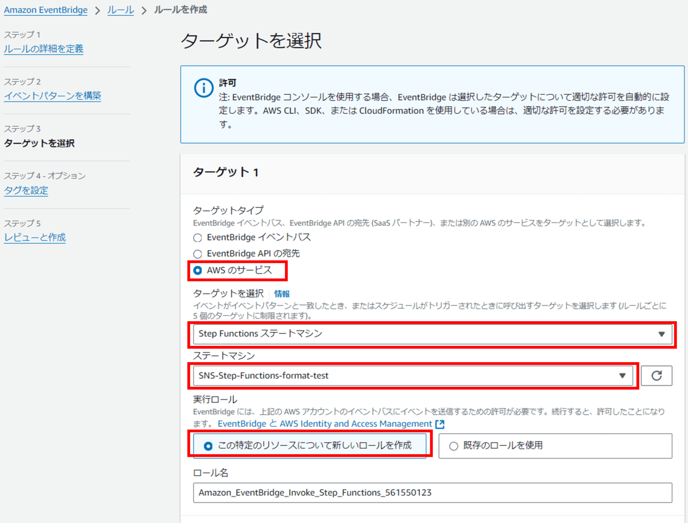The image size is (688, 523).
Task: Click the ロール名 field label
Action: pyautogui.click(x=211, y=473)
